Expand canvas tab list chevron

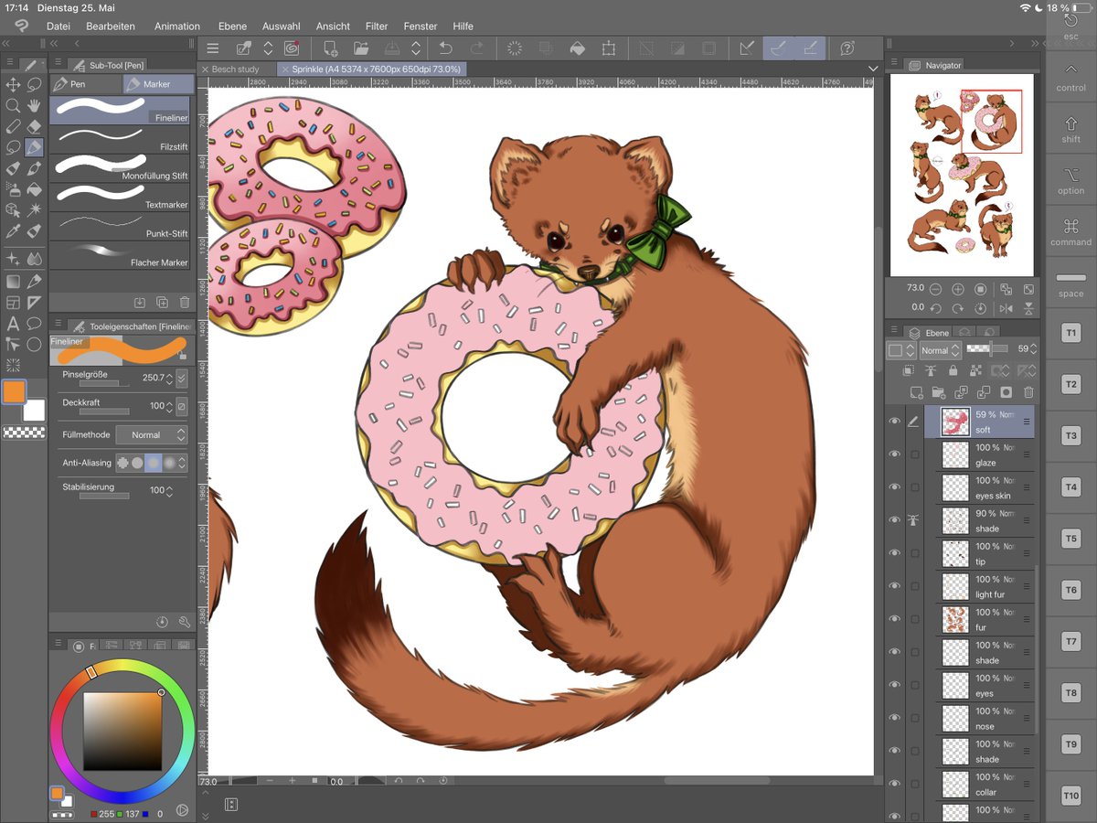click(x=872, y=69)
